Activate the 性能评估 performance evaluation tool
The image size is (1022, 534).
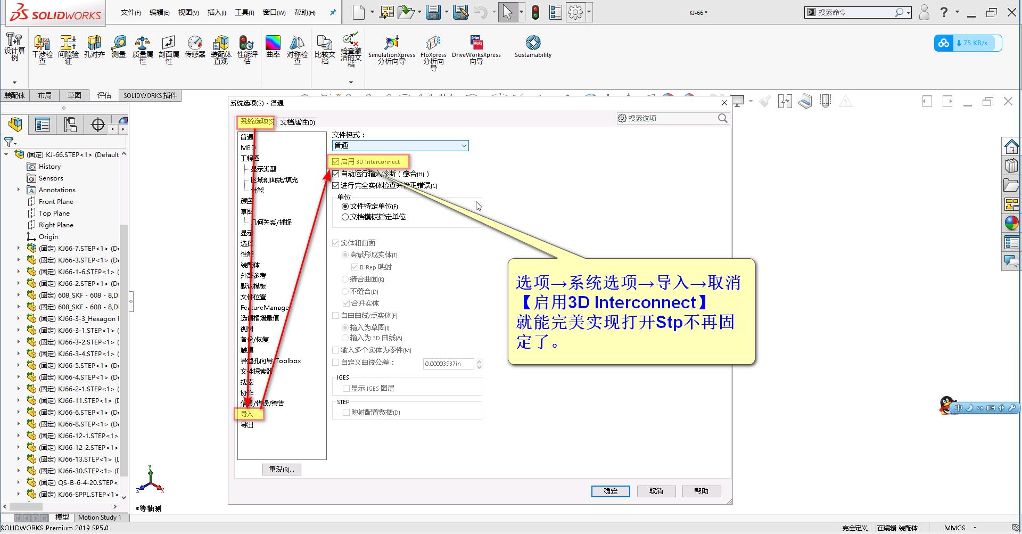coord(246,48)
